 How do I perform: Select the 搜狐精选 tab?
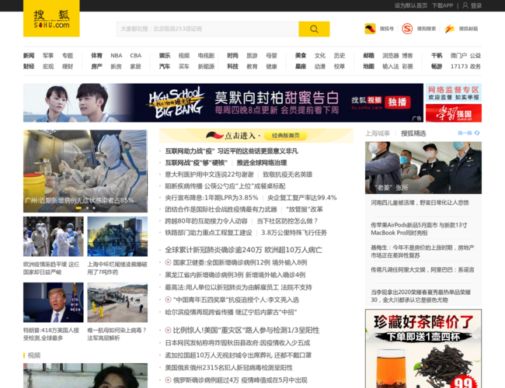(413, 133)
